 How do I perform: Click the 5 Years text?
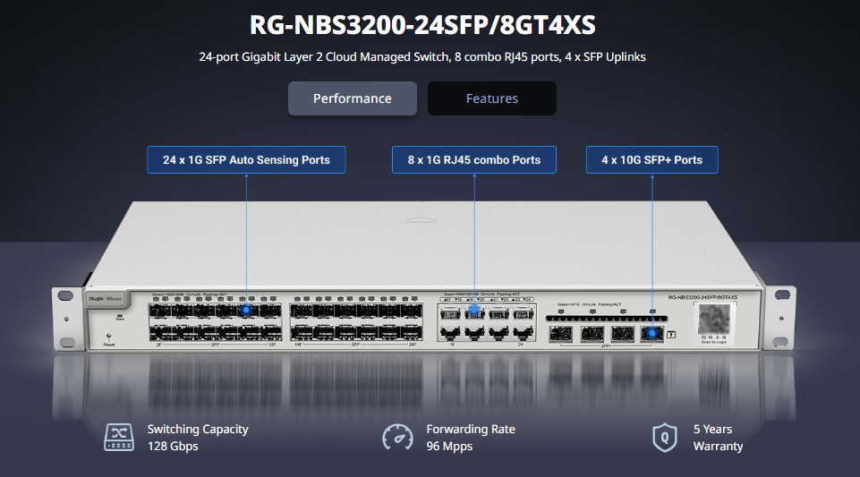(712, 430)
